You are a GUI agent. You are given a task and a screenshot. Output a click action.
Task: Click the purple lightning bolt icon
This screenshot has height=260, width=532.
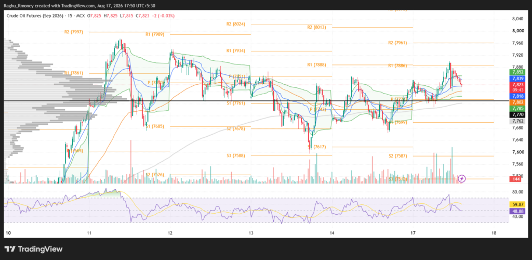pos(462,178)
